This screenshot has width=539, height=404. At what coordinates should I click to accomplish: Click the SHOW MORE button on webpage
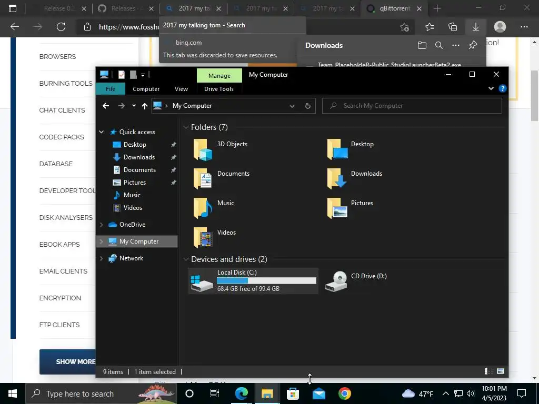click(68, 362)
